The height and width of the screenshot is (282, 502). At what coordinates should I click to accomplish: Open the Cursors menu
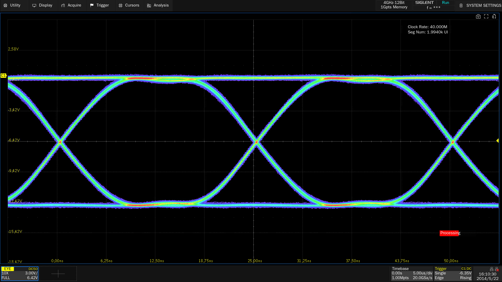[129, 5]
